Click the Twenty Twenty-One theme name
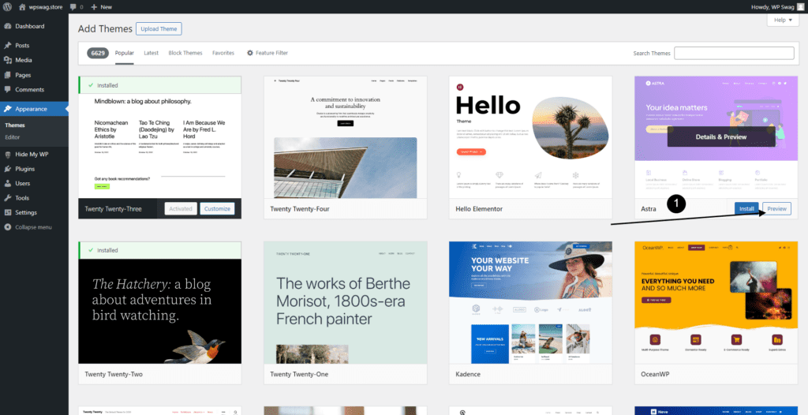 [299, 374]
